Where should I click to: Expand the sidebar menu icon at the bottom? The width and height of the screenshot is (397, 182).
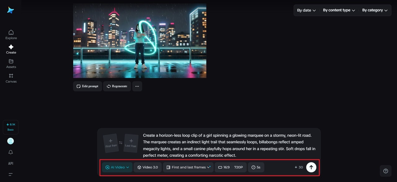click(11, 175)
